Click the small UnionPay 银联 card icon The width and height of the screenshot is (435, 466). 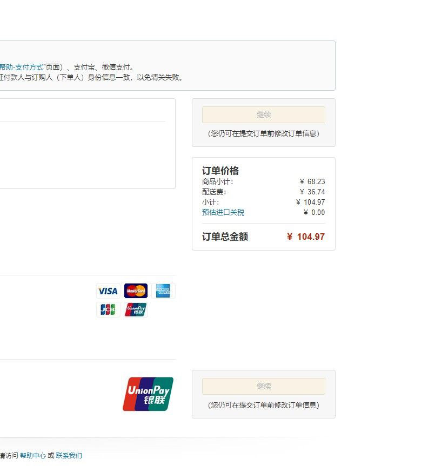click(x=136, y=309)
